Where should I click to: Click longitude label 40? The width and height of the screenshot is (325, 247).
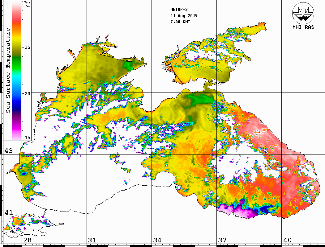[x=287, y=240]
